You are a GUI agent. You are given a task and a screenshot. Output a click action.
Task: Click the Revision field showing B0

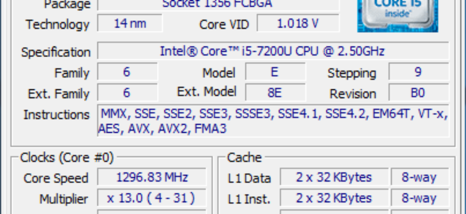[419, 93]
